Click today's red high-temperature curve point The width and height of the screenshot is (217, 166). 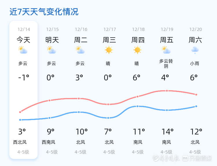(x=20, y=112)
